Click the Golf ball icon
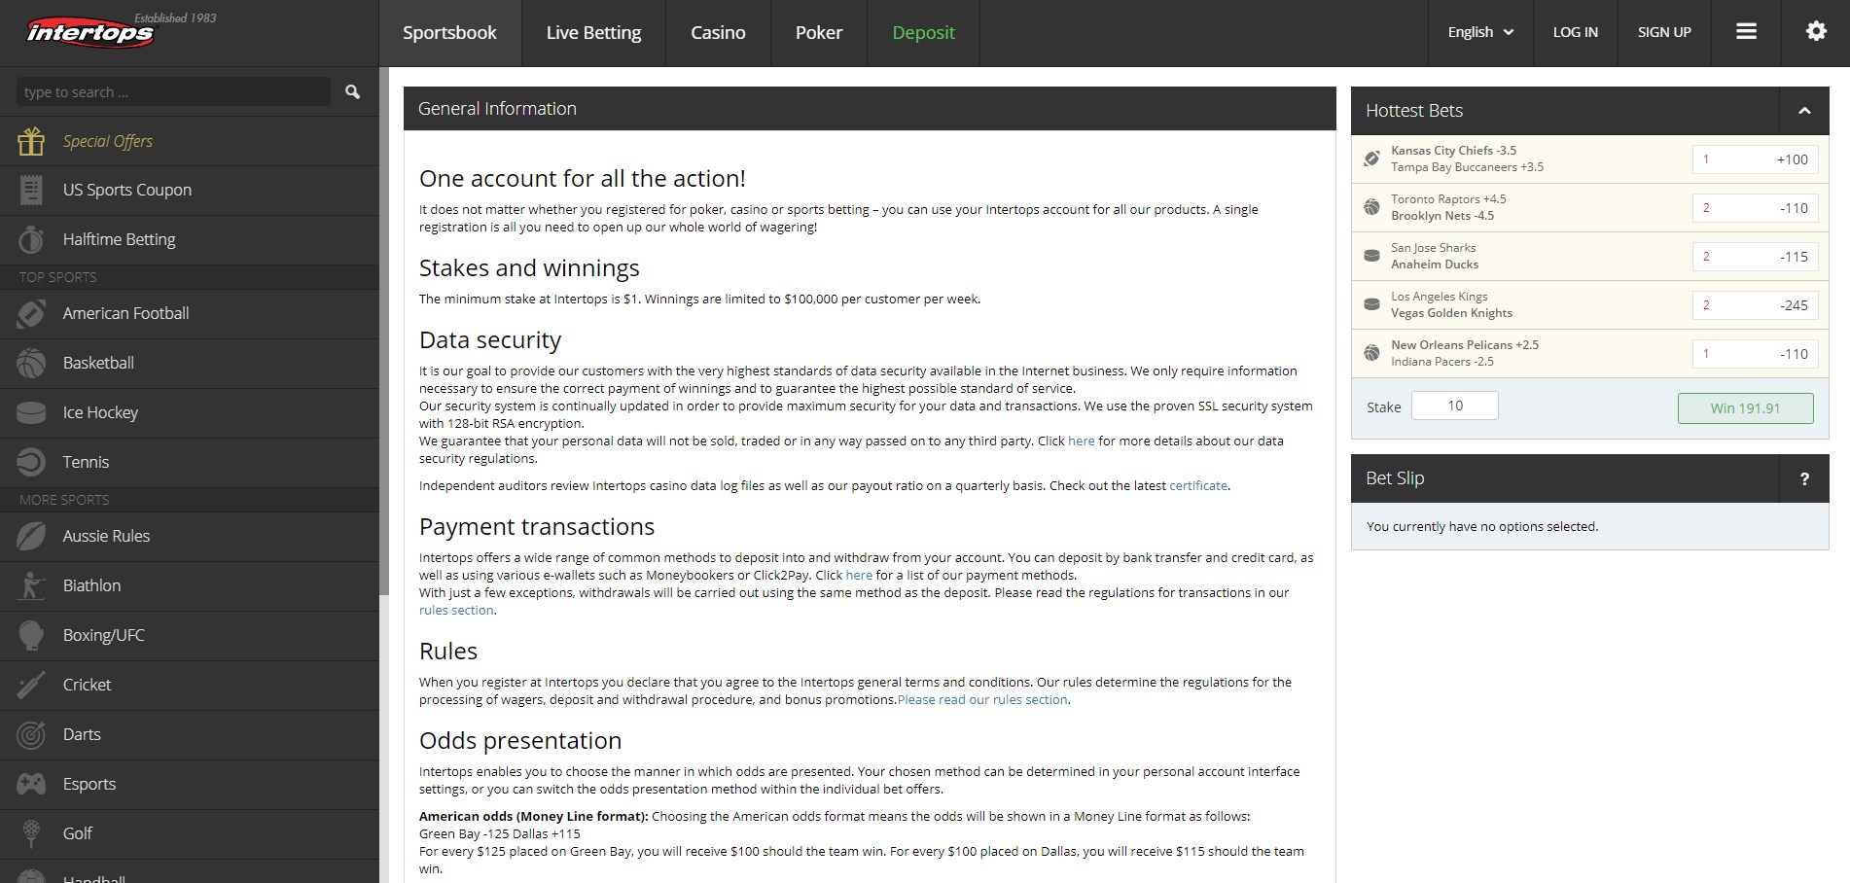The image size is (1850, 883). click(31, 833)
